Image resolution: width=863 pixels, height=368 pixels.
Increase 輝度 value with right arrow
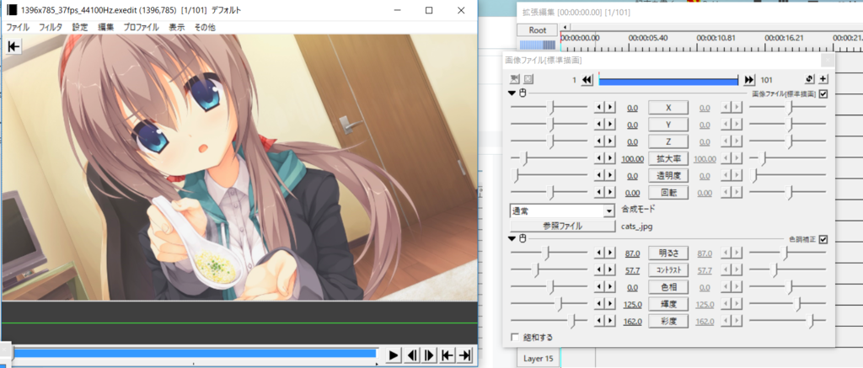pos(610,304)
